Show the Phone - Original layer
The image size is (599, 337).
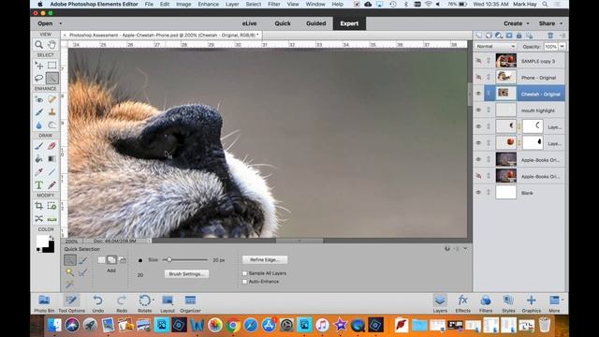point(478,78)
